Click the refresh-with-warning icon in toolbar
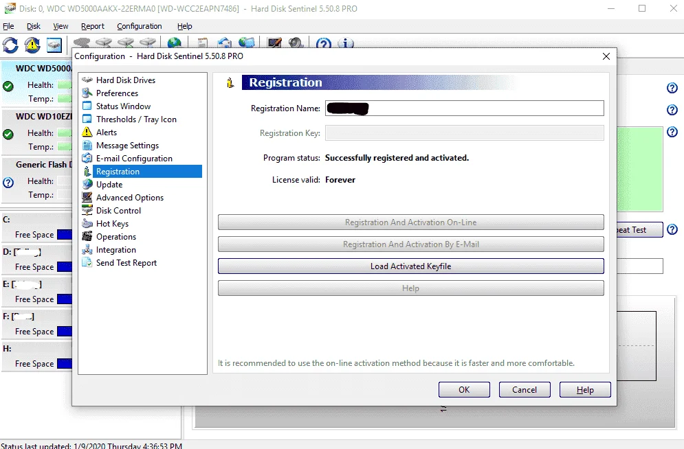The height and width of the screenshot is (449, 684). pyautogui.click(x=32, y=45)
